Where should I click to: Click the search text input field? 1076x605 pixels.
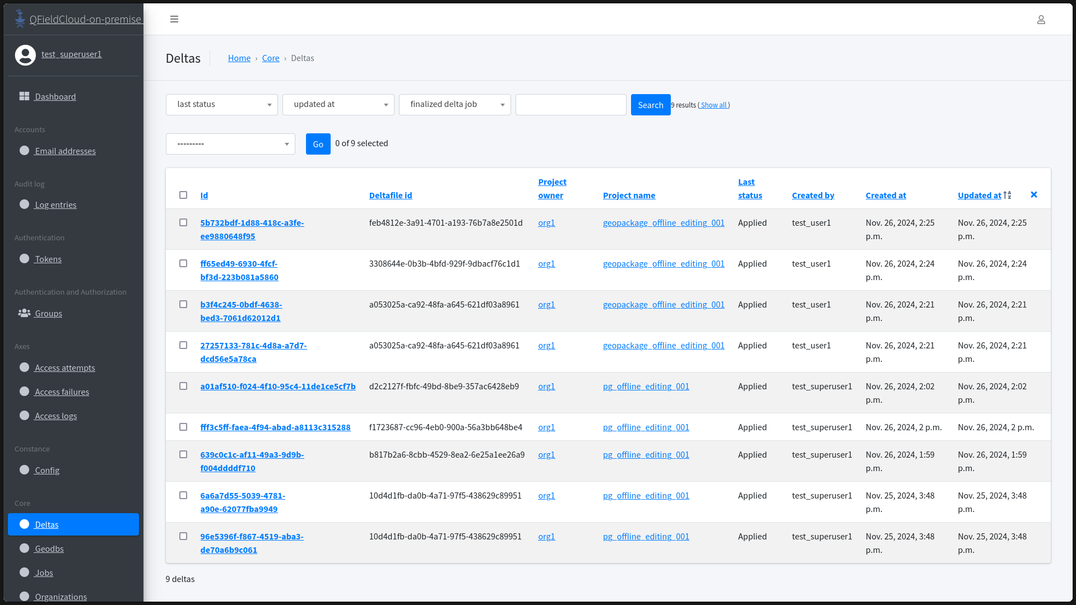click(x=571, y=105)
